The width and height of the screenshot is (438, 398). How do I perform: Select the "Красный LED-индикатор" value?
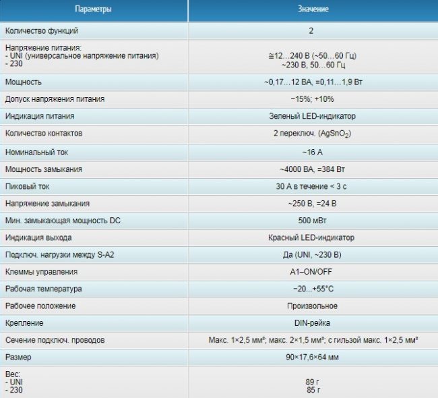coord(311,237)
